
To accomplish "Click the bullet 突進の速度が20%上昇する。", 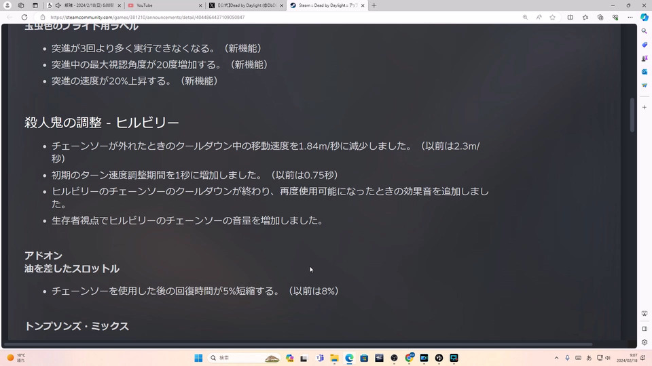I will pos(135,81).
